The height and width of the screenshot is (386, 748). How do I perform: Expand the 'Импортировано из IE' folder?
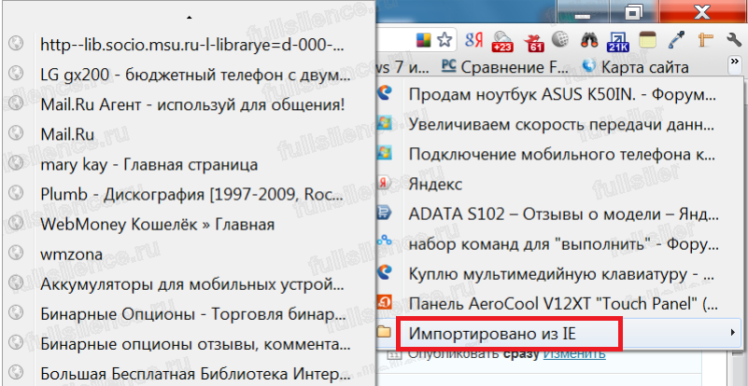(505, 332)
